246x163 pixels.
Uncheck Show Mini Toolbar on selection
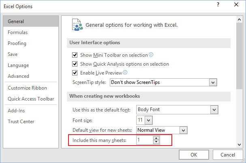click(x=75, y=55)
